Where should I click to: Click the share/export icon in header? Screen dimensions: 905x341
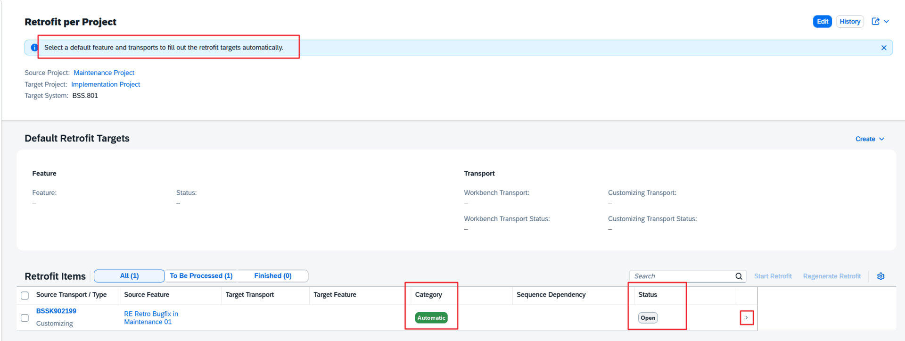click(x=875, y=21)
